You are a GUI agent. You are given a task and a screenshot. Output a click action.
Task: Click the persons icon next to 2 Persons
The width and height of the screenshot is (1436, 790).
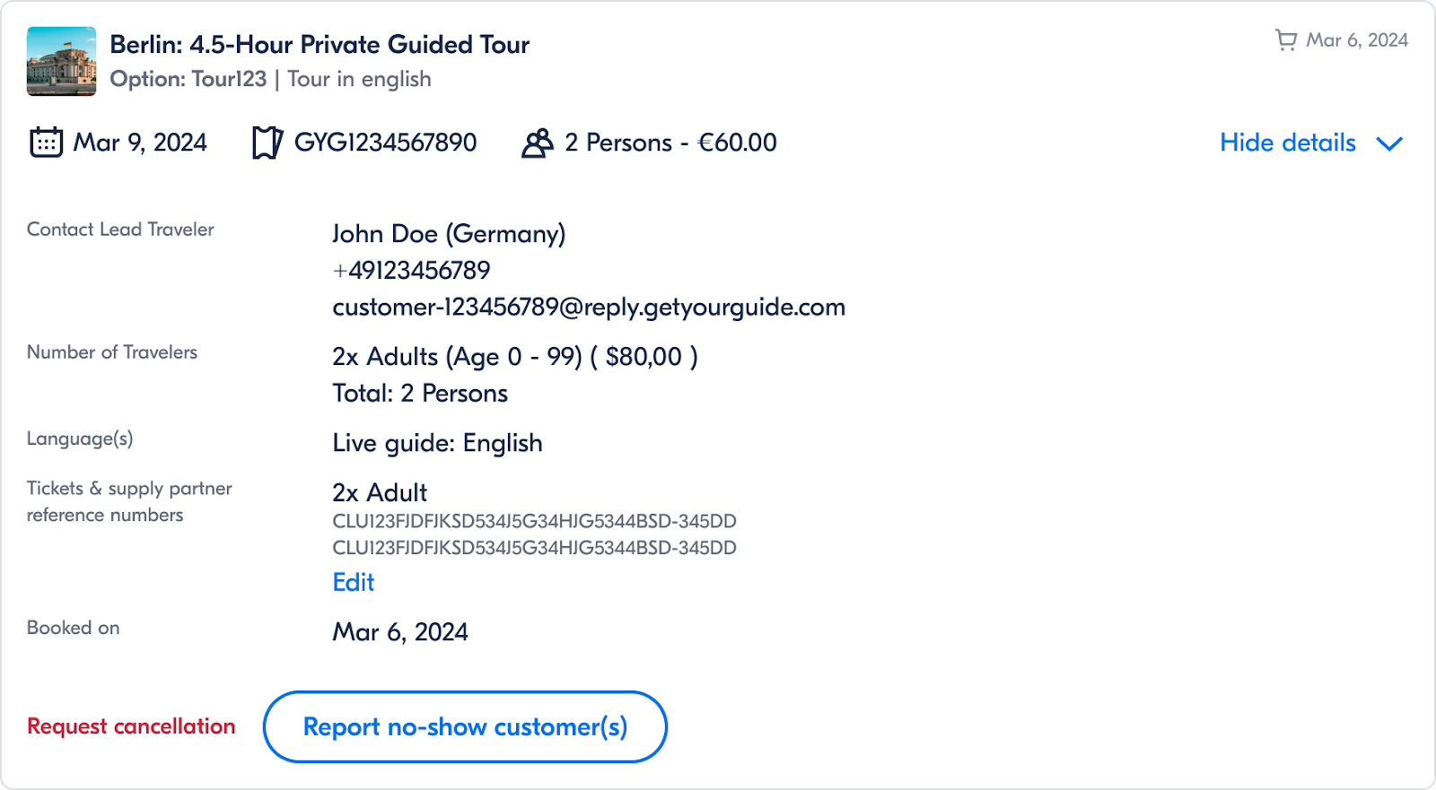click(538, 142)
